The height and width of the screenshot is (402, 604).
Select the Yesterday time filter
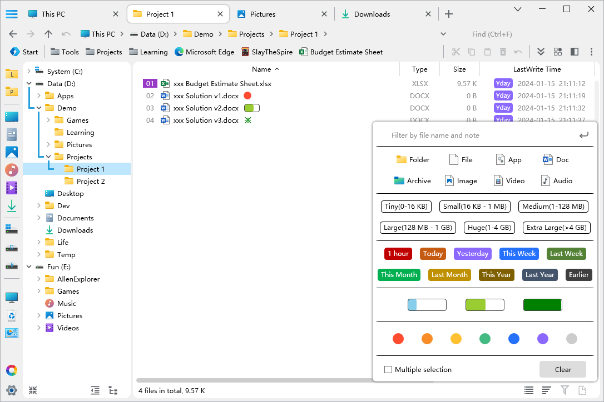pyautogui.click(x=472, y=254)
